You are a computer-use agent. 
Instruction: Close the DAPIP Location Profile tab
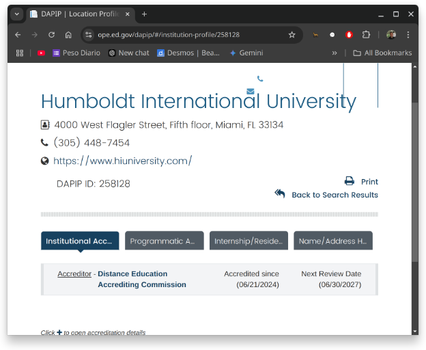[128, 14]
